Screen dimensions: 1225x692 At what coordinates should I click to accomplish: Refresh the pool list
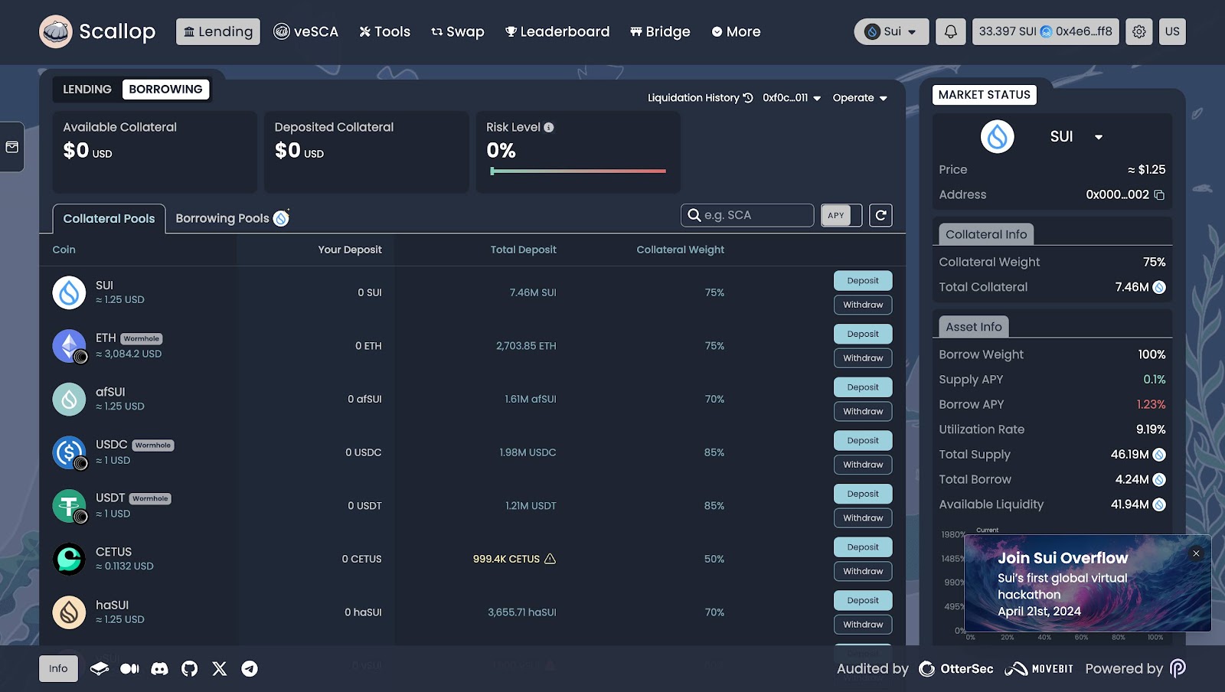[x=881, y=215]
